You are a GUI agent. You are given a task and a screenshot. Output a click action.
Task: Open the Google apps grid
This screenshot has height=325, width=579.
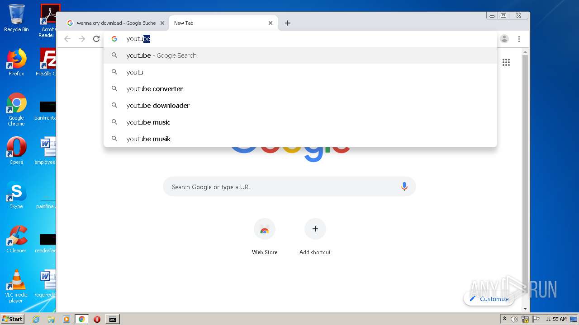pyautogui.click(x=506, y=62)
